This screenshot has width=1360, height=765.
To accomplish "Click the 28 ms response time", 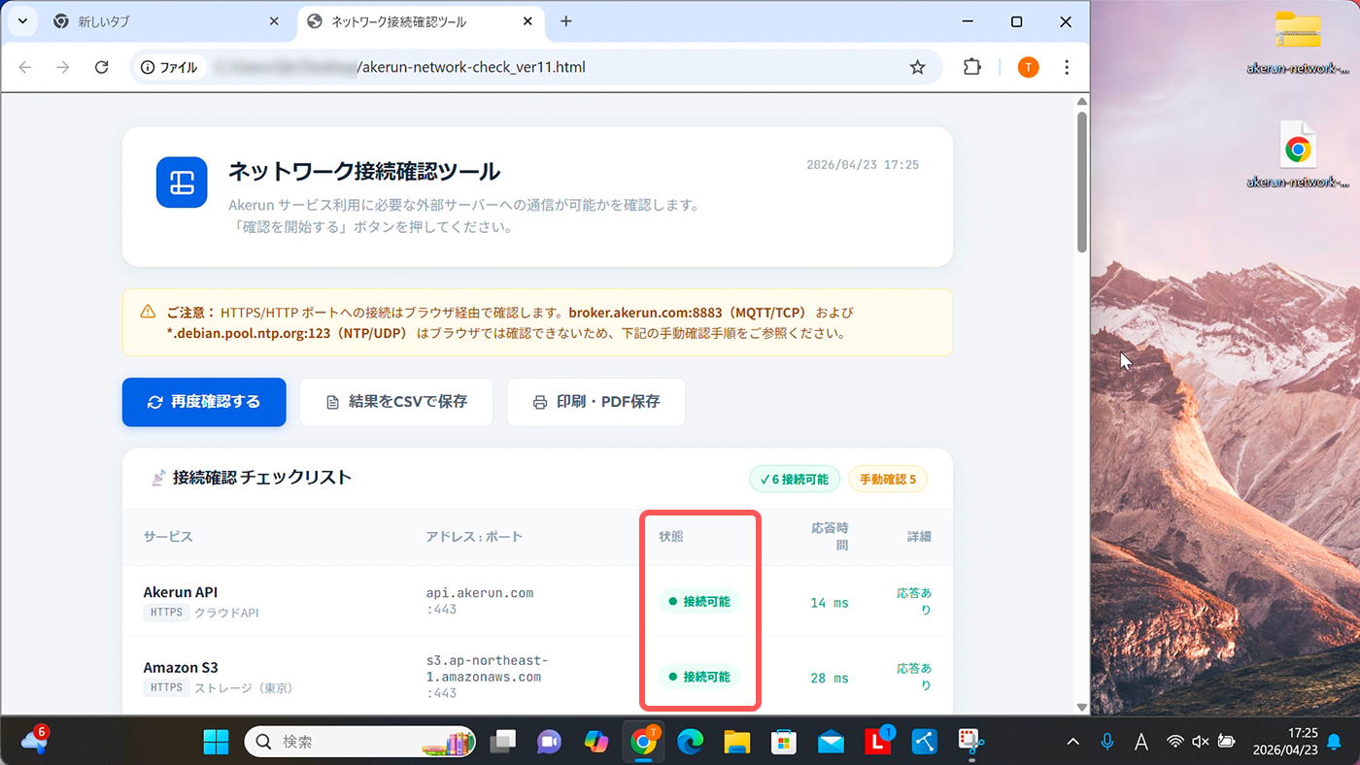I will point(830,678).
